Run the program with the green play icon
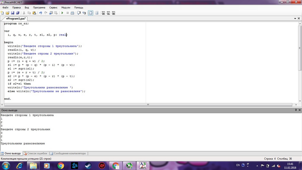 pyautogui.click(x=62, y=13)
